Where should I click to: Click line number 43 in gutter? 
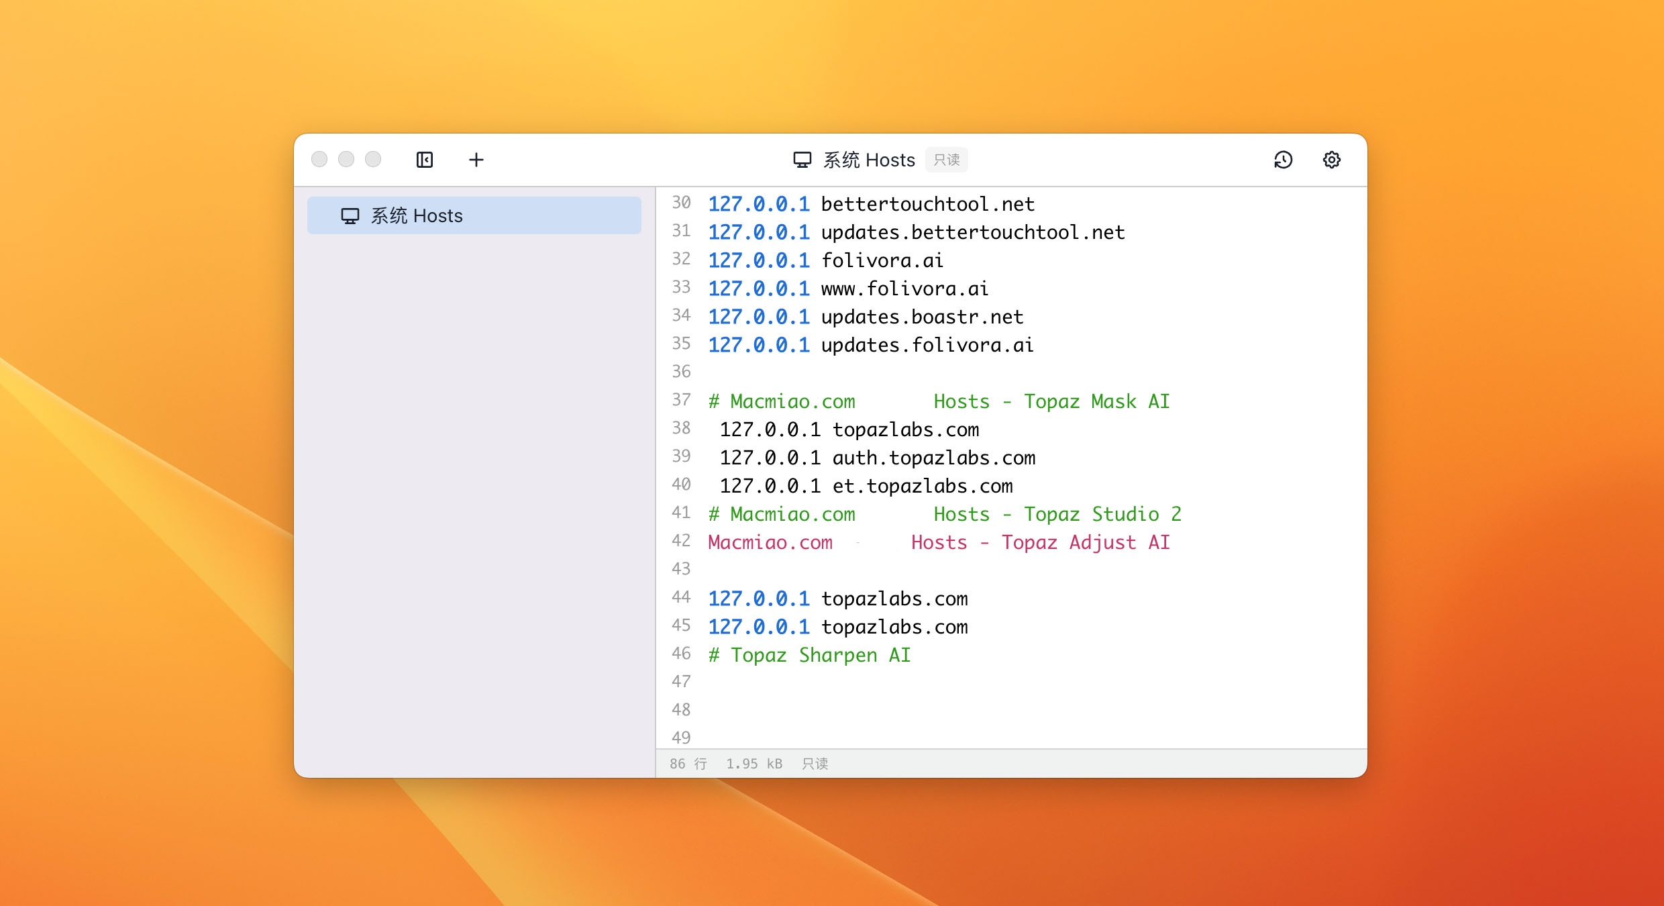click(681, 568)
